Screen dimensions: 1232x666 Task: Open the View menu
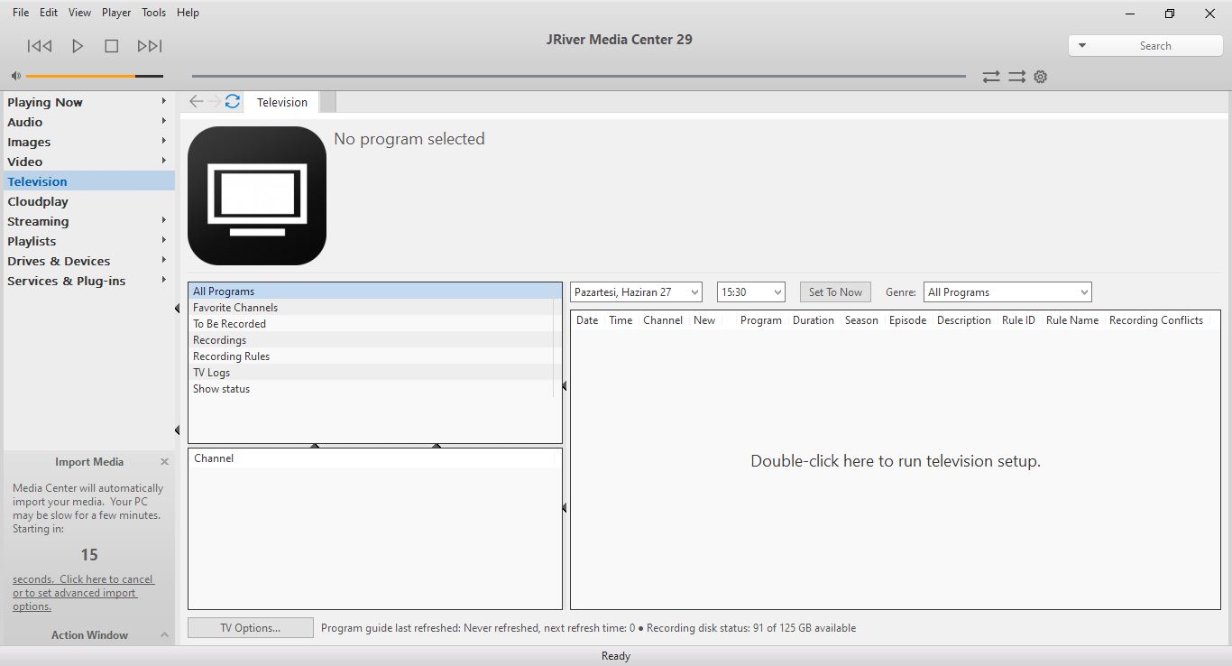click(79, 13)
